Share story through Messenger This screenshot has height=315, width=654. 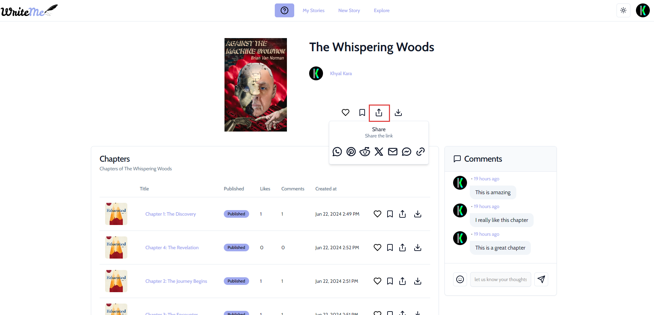click(407, 152)
